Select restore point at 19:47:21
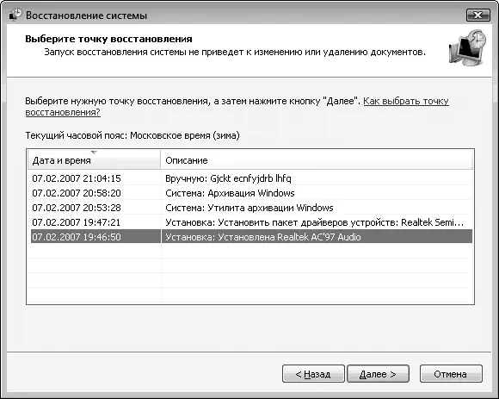The height and width of the screenshot is (399, 499). pos(251,222)
